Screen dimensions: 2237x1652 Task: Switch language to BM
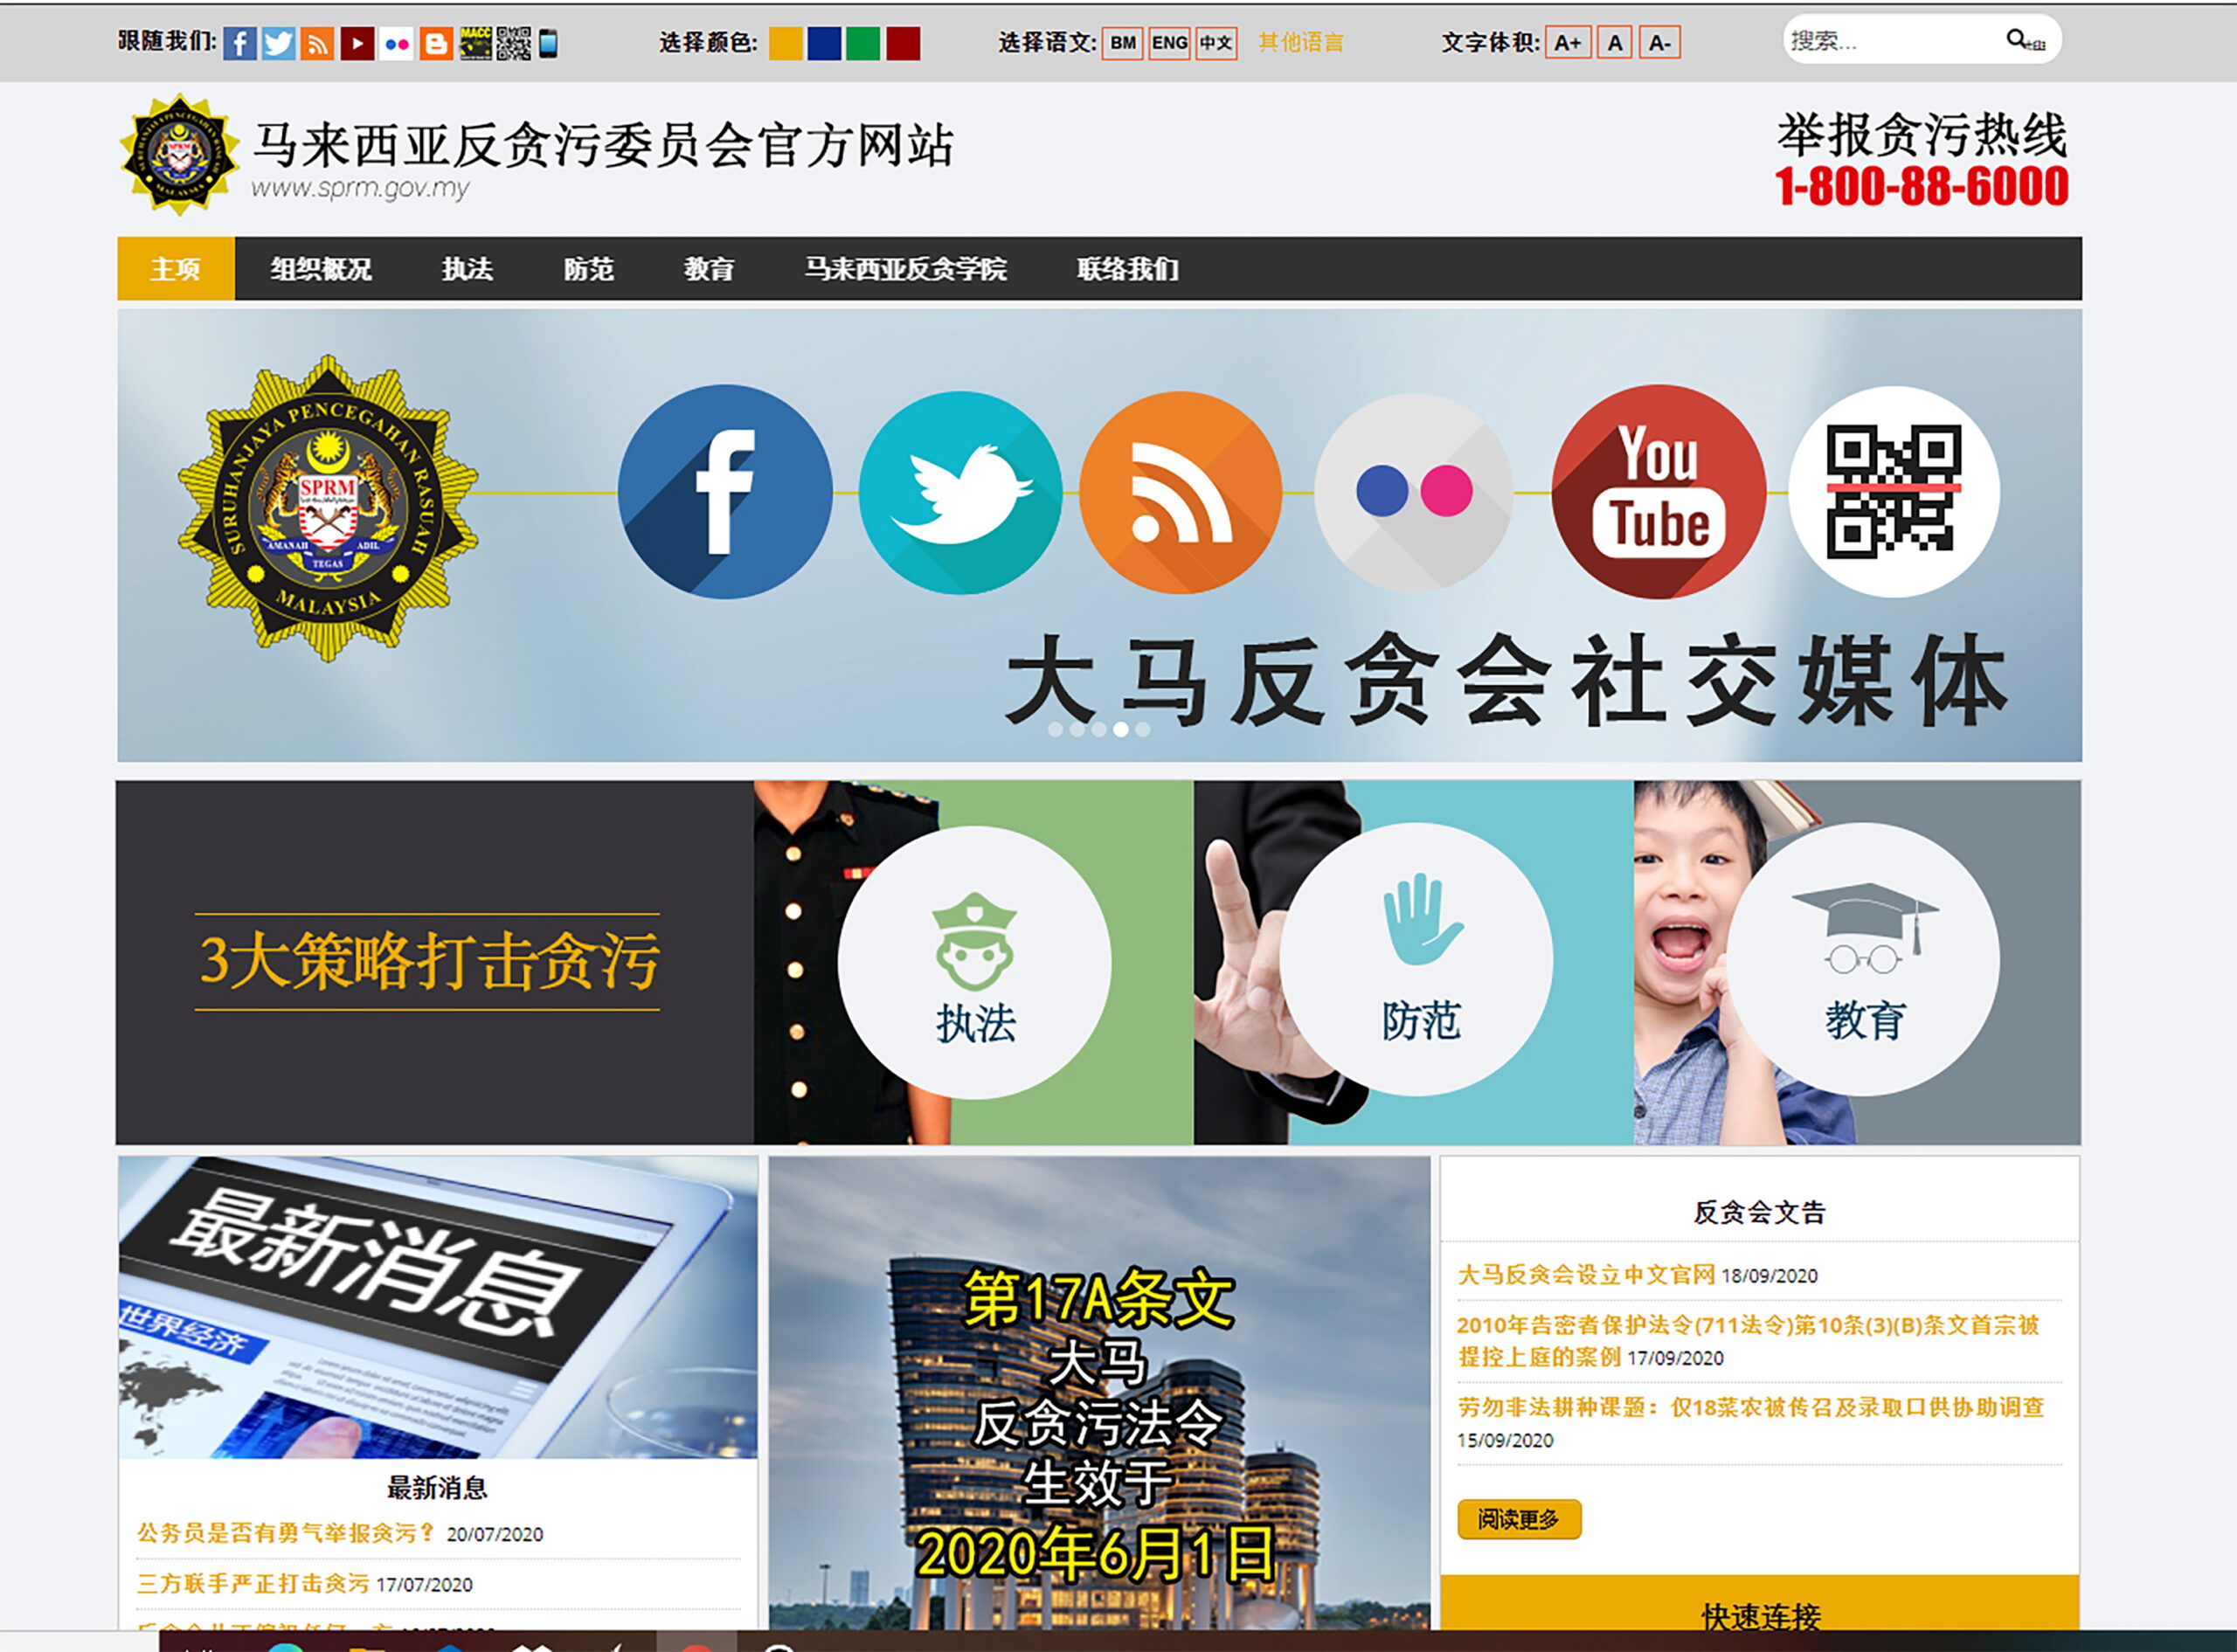point(1123,43)
